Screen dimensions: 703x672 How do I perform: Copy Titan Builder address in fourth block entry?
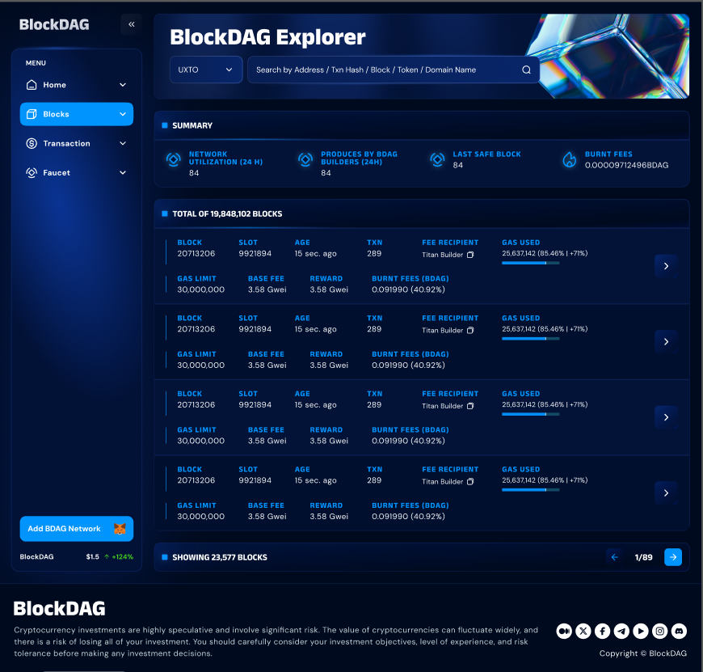pyautogui.click(x=470, y=482)
